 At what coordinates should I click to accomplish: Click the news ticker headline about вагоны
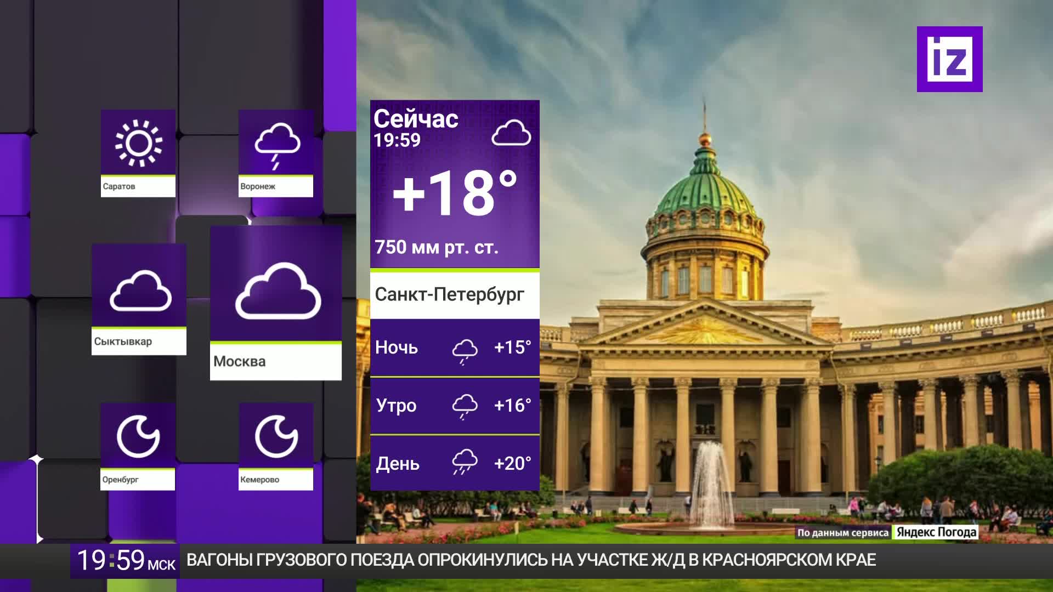tap(531, 560)
